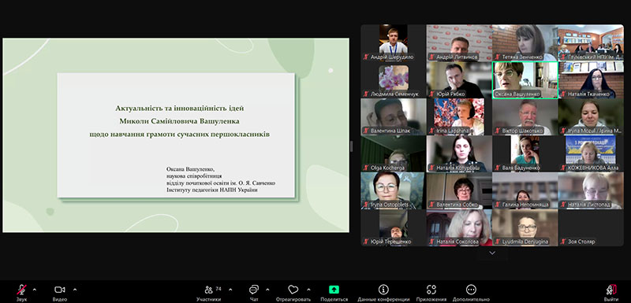Screen dimensions: 631x303
Task: Select Iryna Mozul video tile
Action: (x=591, y=116)
